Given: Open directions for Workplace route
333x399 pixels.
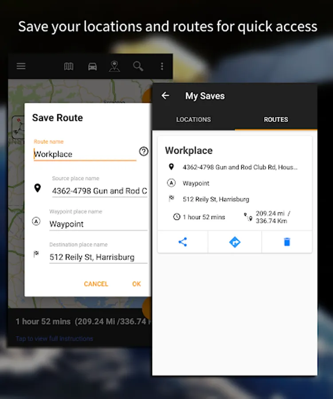Looking at the screenshot, I should [x=235, y=242].
